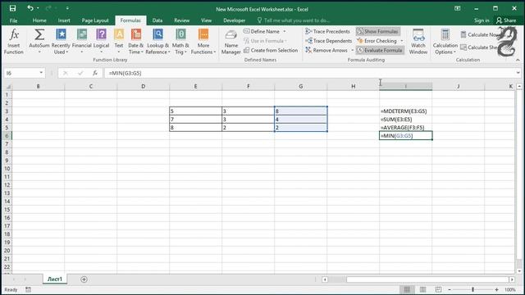Open Undo history dropdown arrow
The width and height of the screenshot is (525, 295).
38,8
